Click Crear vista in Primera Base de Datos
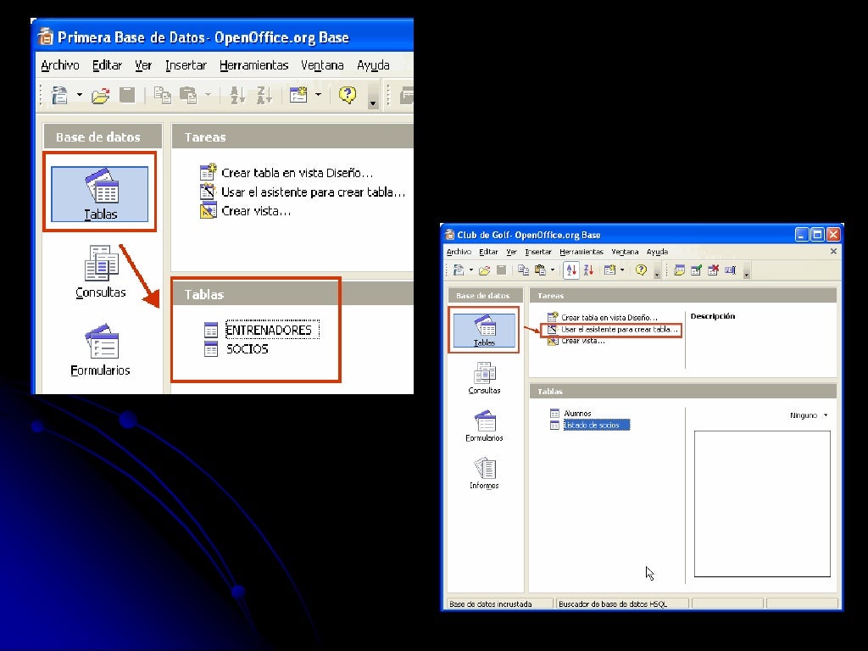The image size is (868, 651). pos(245,211)
